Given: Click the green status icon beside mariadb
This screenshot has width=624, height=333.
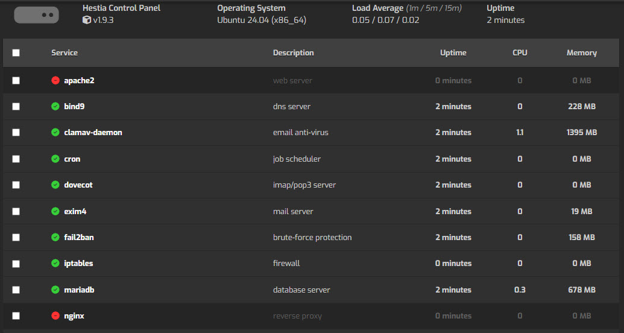Looking at the screenshot, I should coord(55,290).
